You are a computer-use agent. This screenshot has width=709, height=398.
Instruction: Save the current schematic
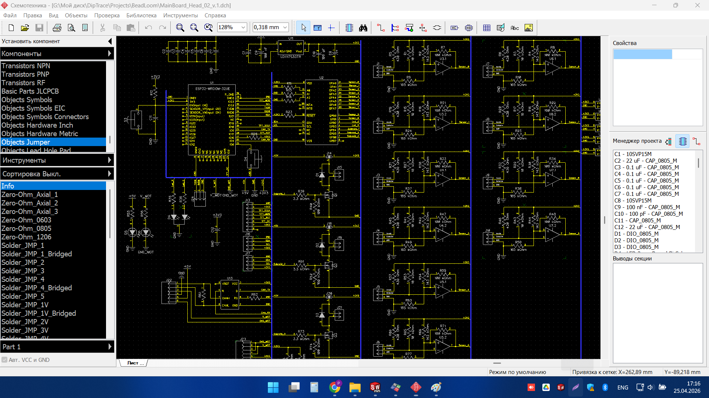tap(39, 28)
